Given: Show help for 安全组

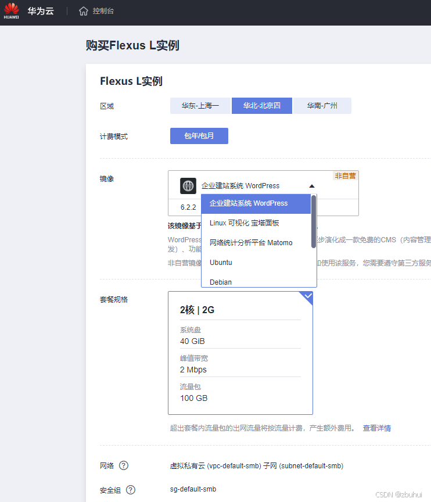Looking at the screenshot, I should click(x=131, y=490).
